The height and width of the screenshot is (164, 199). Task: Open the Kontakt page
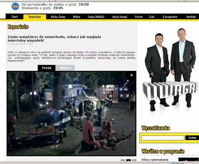click(x=191, y=17)
